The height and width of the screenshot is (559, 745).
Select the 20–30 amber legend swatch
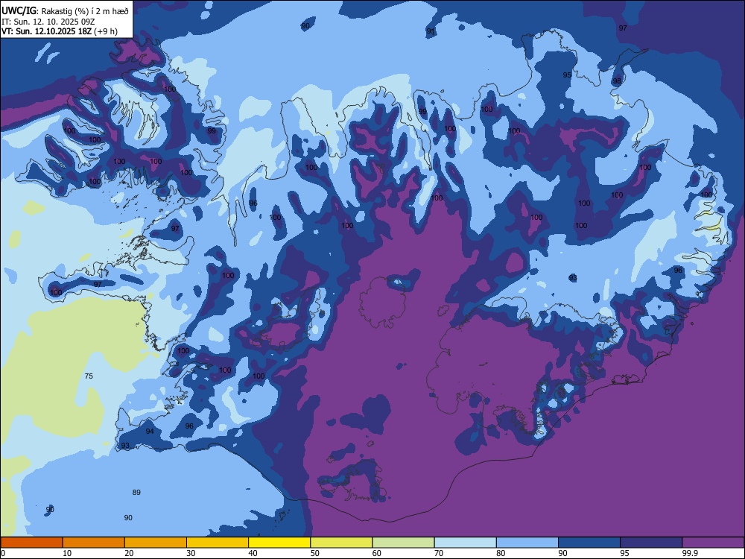(x=156, y=543)
